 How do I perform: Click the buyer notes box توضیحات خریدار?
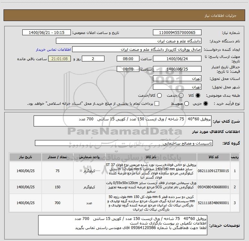pyautogui.click(x=123, y=225)
